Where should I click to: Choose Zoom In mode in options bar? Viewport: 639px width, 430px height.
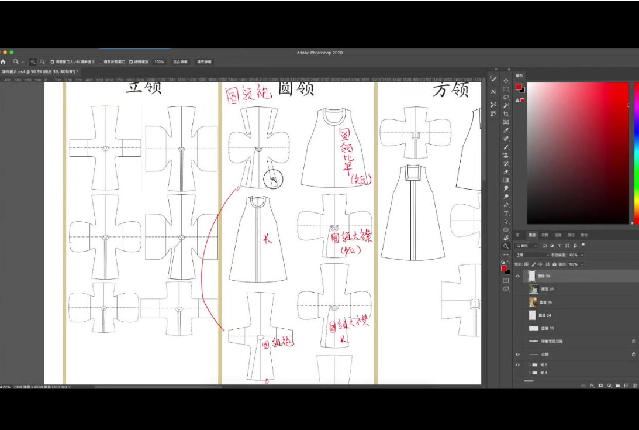(33, 62)
